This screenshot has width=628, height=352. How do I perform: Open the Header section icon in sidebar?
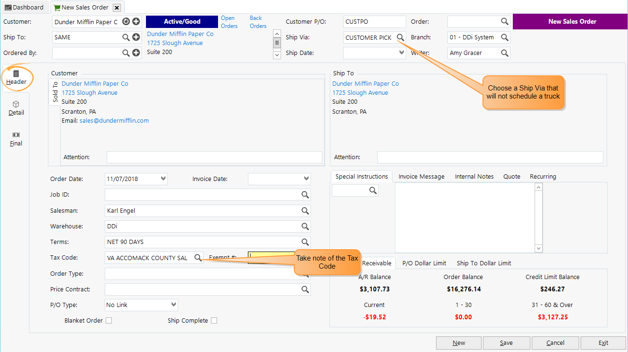click(16, 77)
